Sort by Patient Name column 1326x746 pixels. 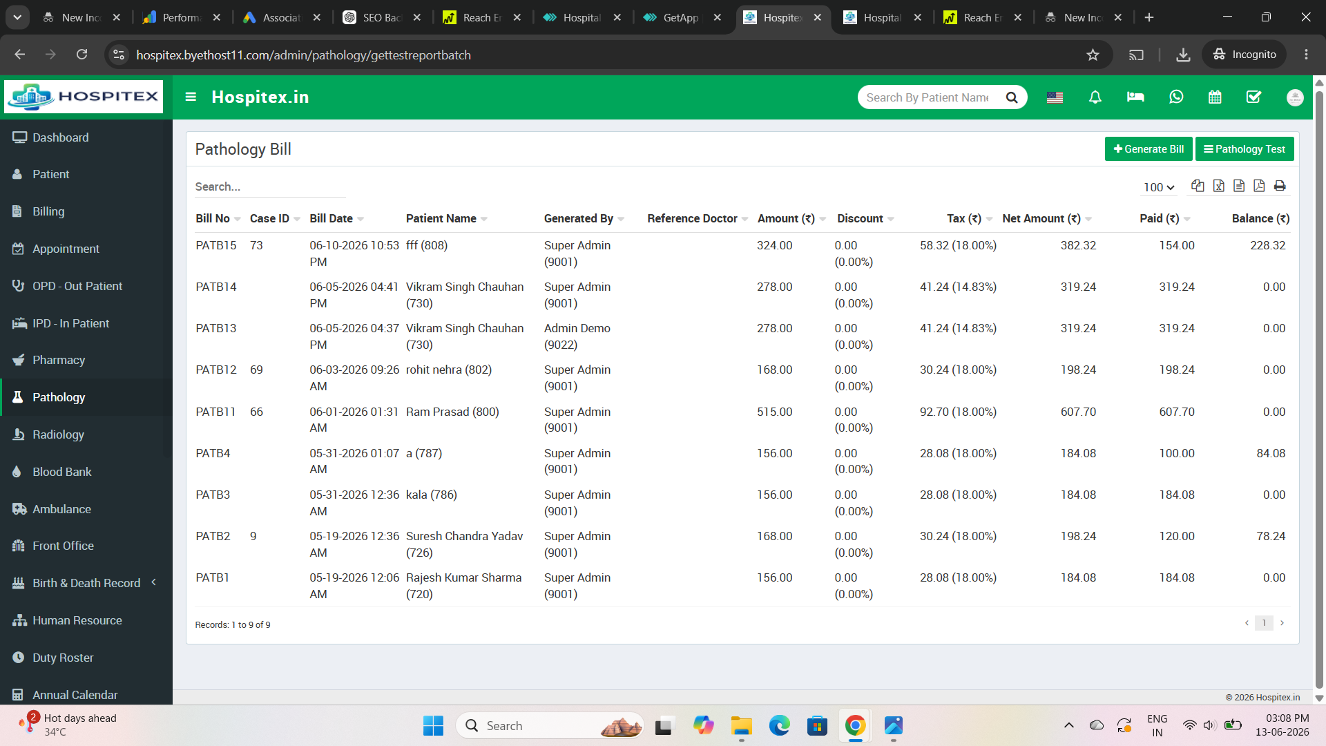447,218
